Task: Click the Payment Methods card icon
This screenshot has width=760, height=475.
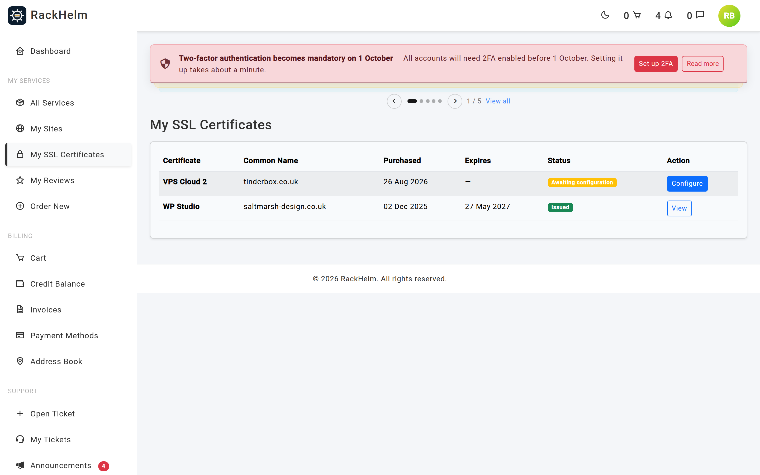Action: (x=20, y=335)
